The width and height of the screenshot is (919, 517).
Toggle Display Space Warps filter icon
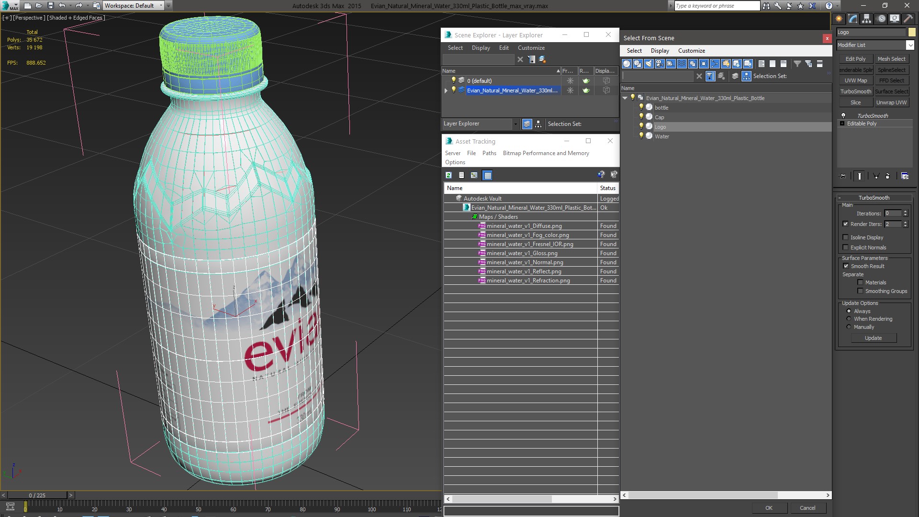click(682, 64)
